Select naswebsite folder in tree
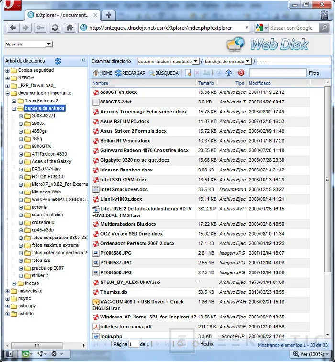 pos(30,291)
